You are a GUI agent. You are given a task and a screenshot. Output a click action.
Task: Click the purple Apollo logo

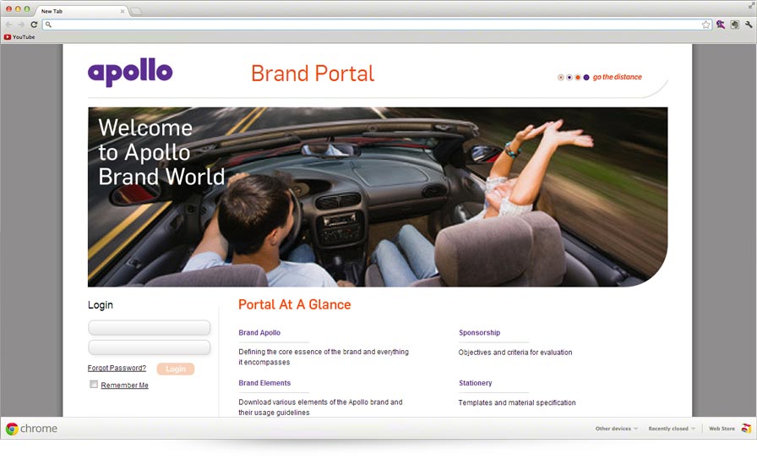tap(130, 73)
